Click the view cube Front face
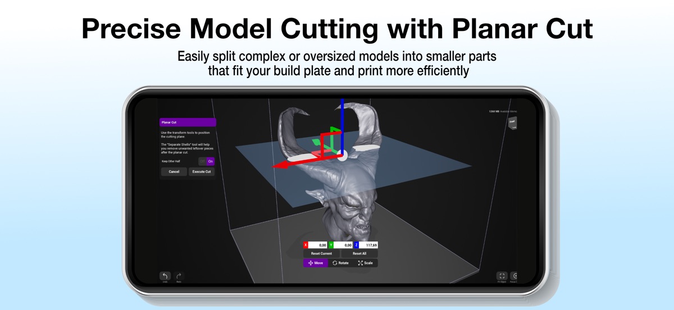This screenshot has height=310, width=674. pos(512,122)
